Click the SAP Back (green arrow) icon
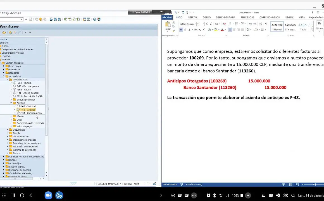Image resolution: width=324 pixels, height=201 pixels. 37,19
